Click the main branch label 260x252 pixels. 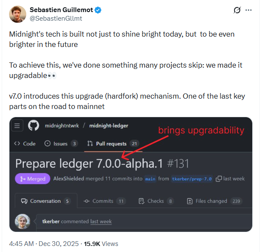[x=150, y=179]
